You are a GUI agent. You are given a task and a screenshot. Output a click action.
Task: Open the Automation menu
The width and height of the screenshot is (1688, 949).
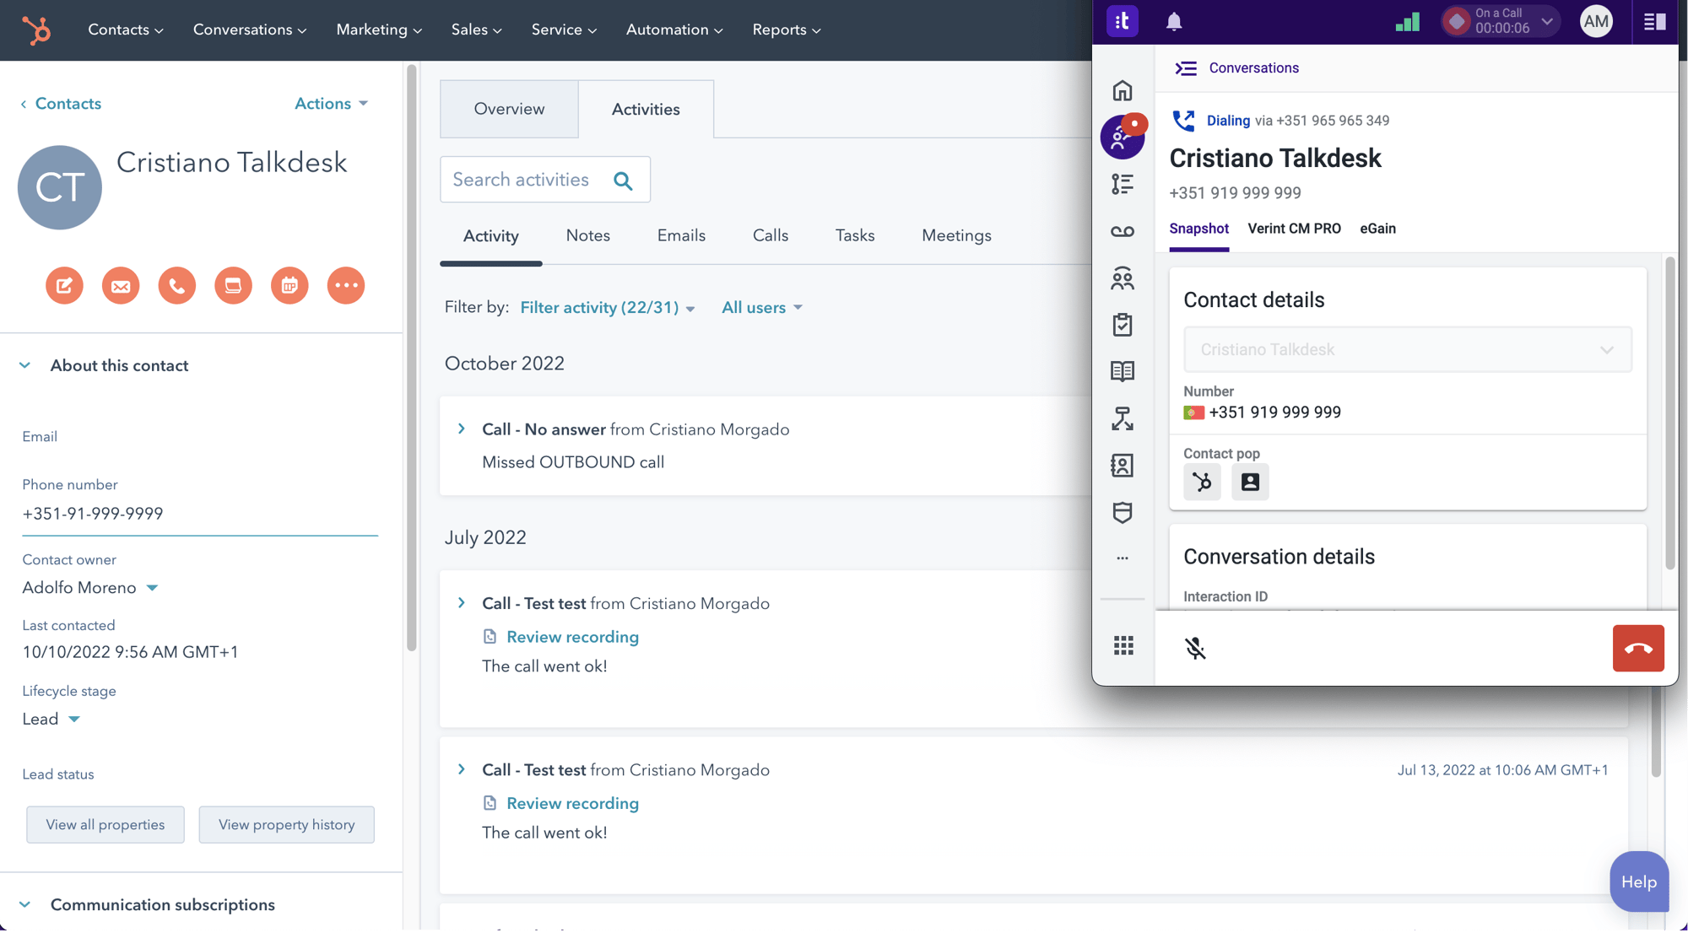point(674,30)
